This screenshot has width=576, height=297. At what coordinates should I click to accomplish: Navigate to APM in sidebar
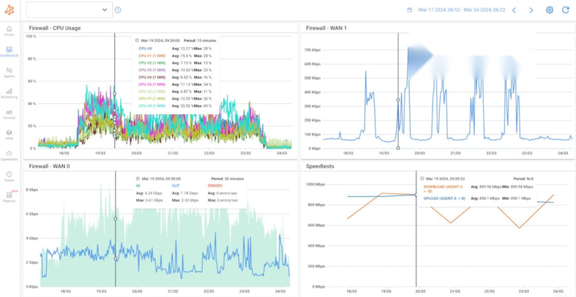9,134
